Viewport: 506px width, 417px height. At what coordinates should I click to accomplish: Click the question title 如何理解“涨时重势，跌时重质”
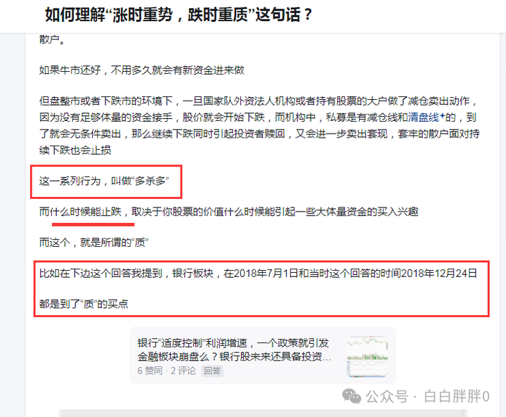point(179,15)
